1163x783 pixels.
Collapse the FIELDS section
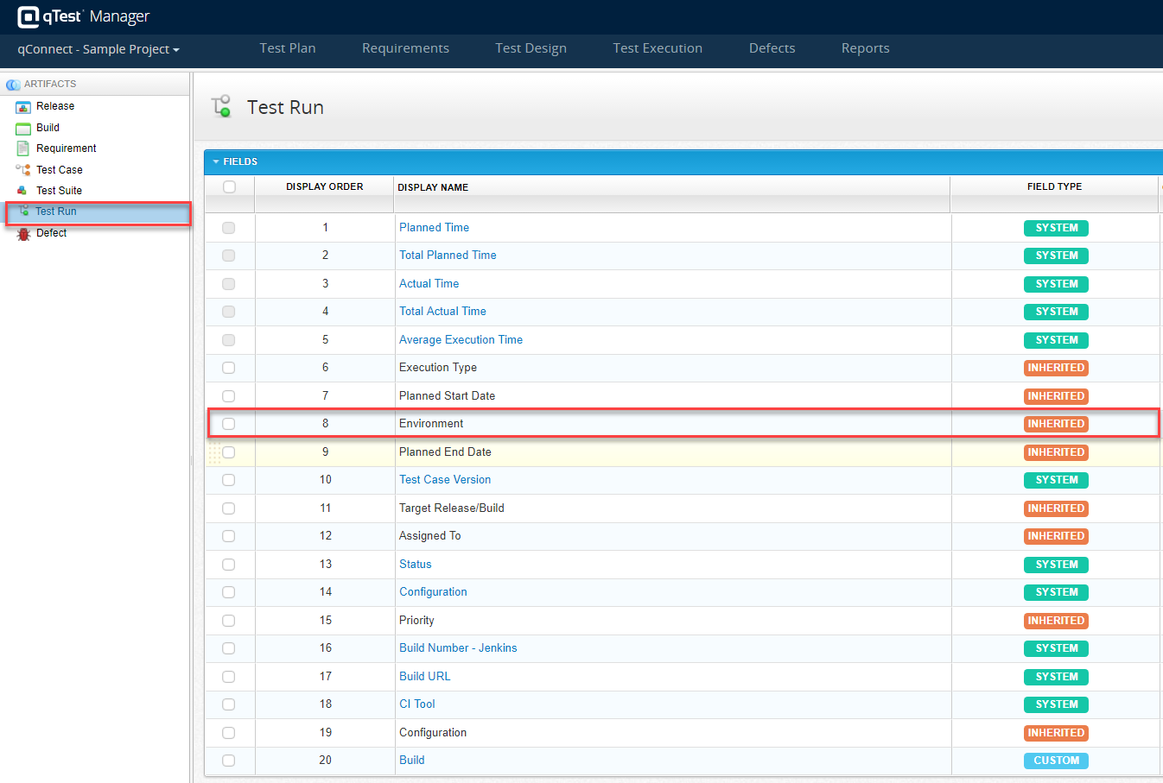216,161
